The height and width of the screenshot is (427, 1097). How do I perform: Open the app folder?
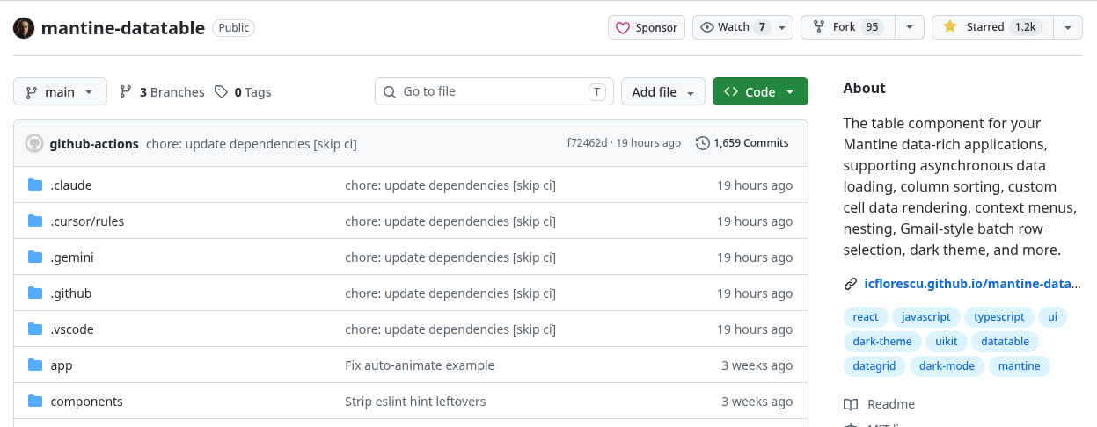tap(62, 365)
